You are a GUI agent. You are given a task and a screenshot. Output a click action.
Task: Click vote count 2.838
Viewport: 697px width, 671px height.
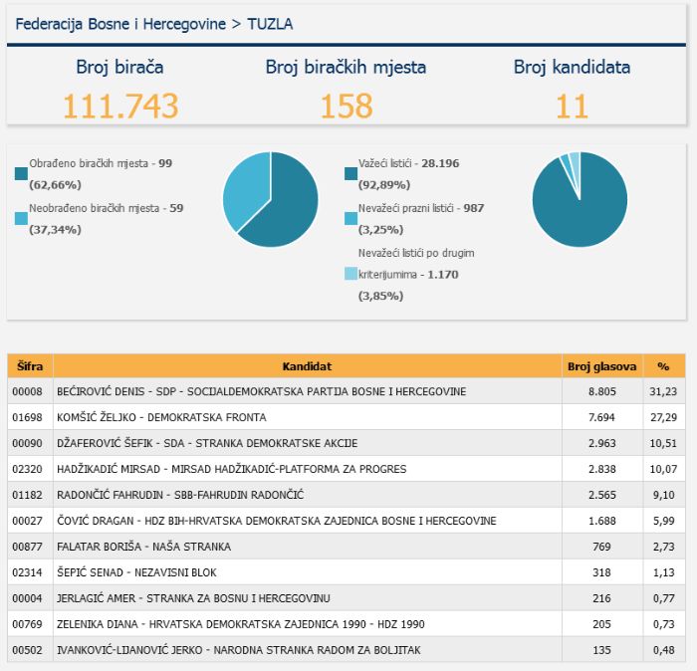point(601,469)
